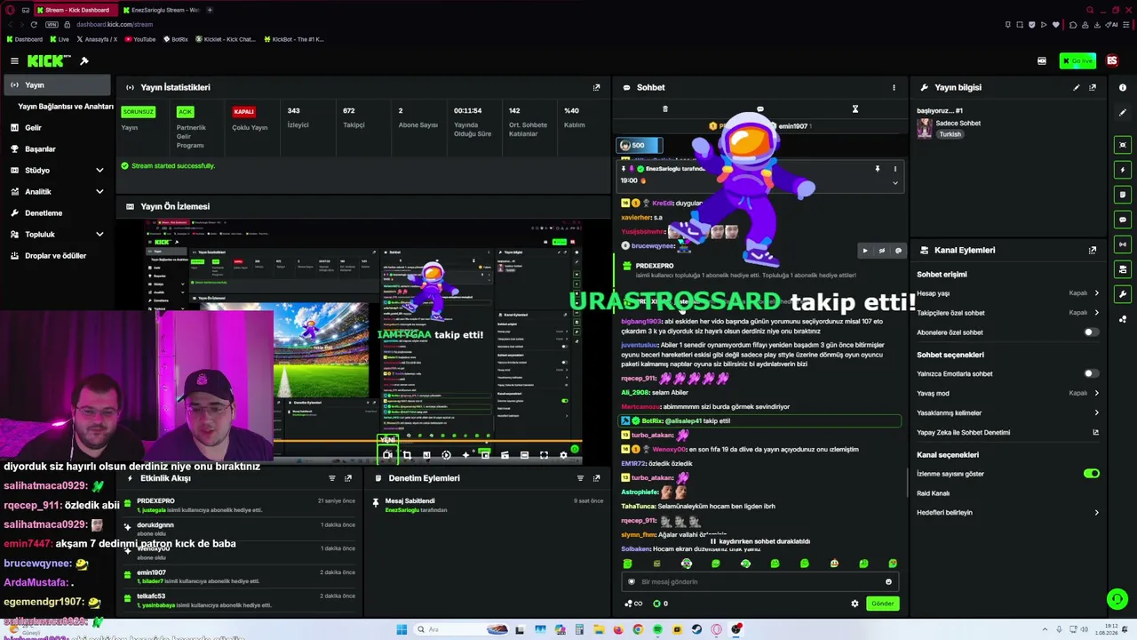Edit stream info with the Yayın bilgisi pencil
Viewport: 1137px width, 640px height.
(x=1077, y=87)
